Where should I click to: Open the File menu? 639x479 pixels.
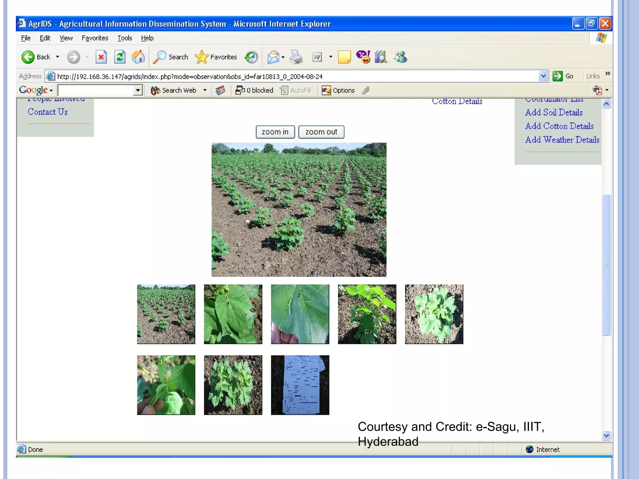tap(26, 38)
